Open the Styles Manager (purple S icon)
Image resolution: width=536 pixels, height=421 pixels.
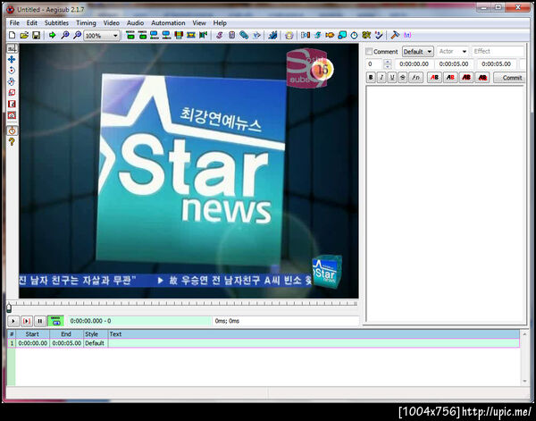[x=220, y=35]
